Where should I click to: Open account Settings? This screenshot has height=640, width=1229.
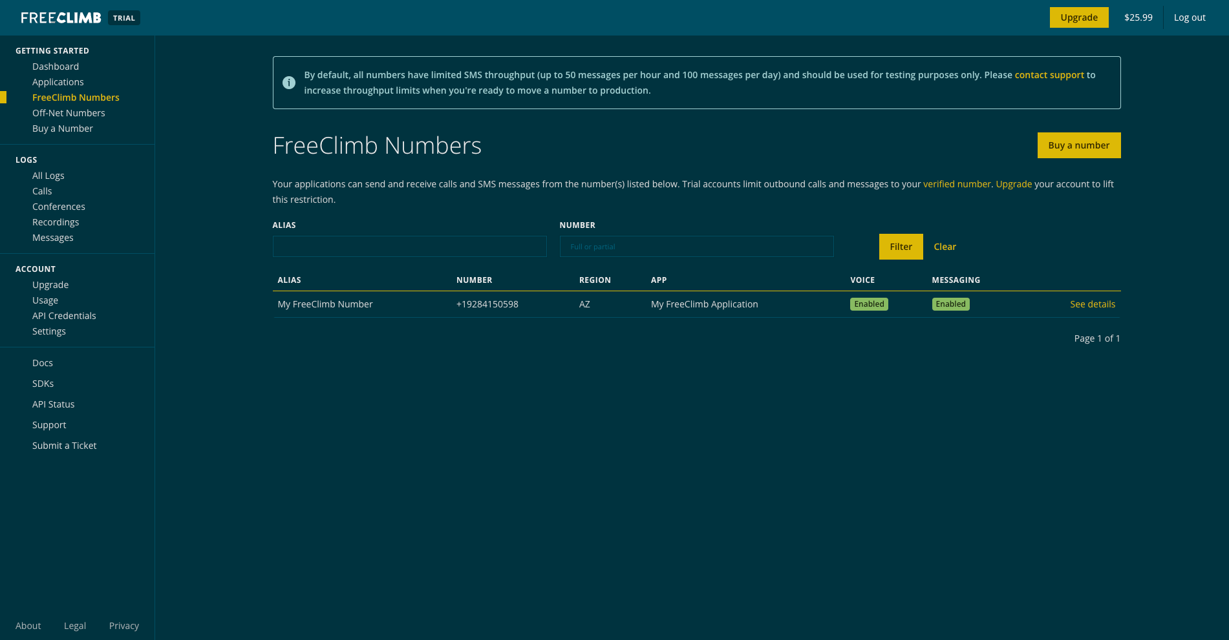pos(49,331)
